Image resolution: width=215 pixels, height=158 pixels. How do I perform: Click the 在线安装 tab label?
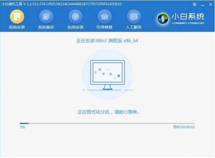tap(75, 27)
